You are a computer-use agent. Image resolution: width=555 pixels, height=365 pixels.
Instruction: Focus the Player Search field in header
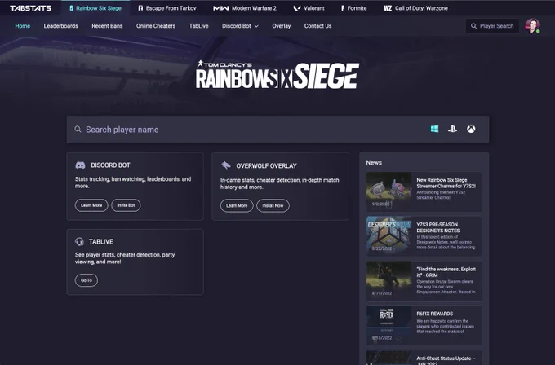(492, 26)
